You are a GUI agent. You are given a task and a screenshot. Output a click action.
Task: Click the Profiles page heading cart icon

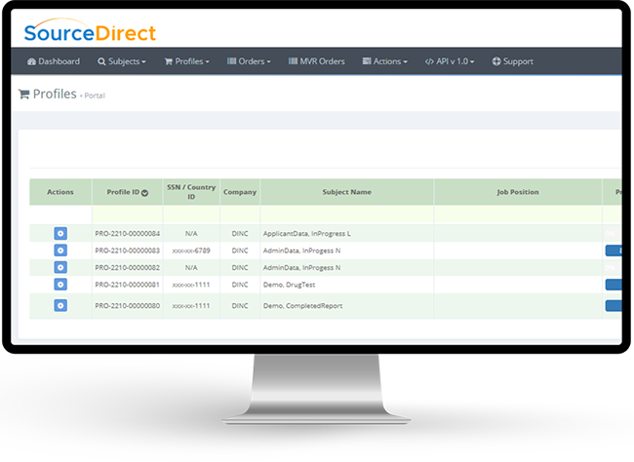23,95
